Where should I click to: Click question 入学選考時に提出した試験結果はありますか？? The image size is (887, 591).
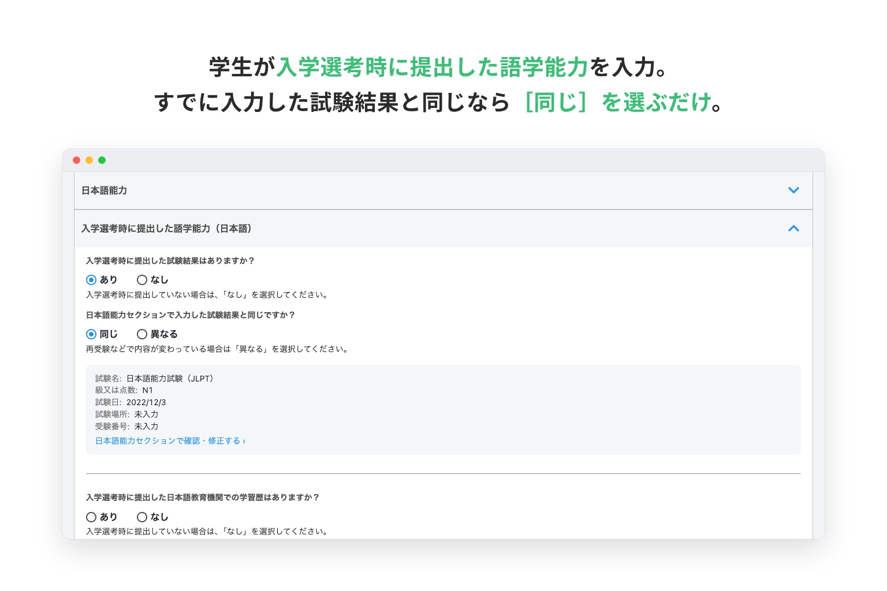point(170,261)
